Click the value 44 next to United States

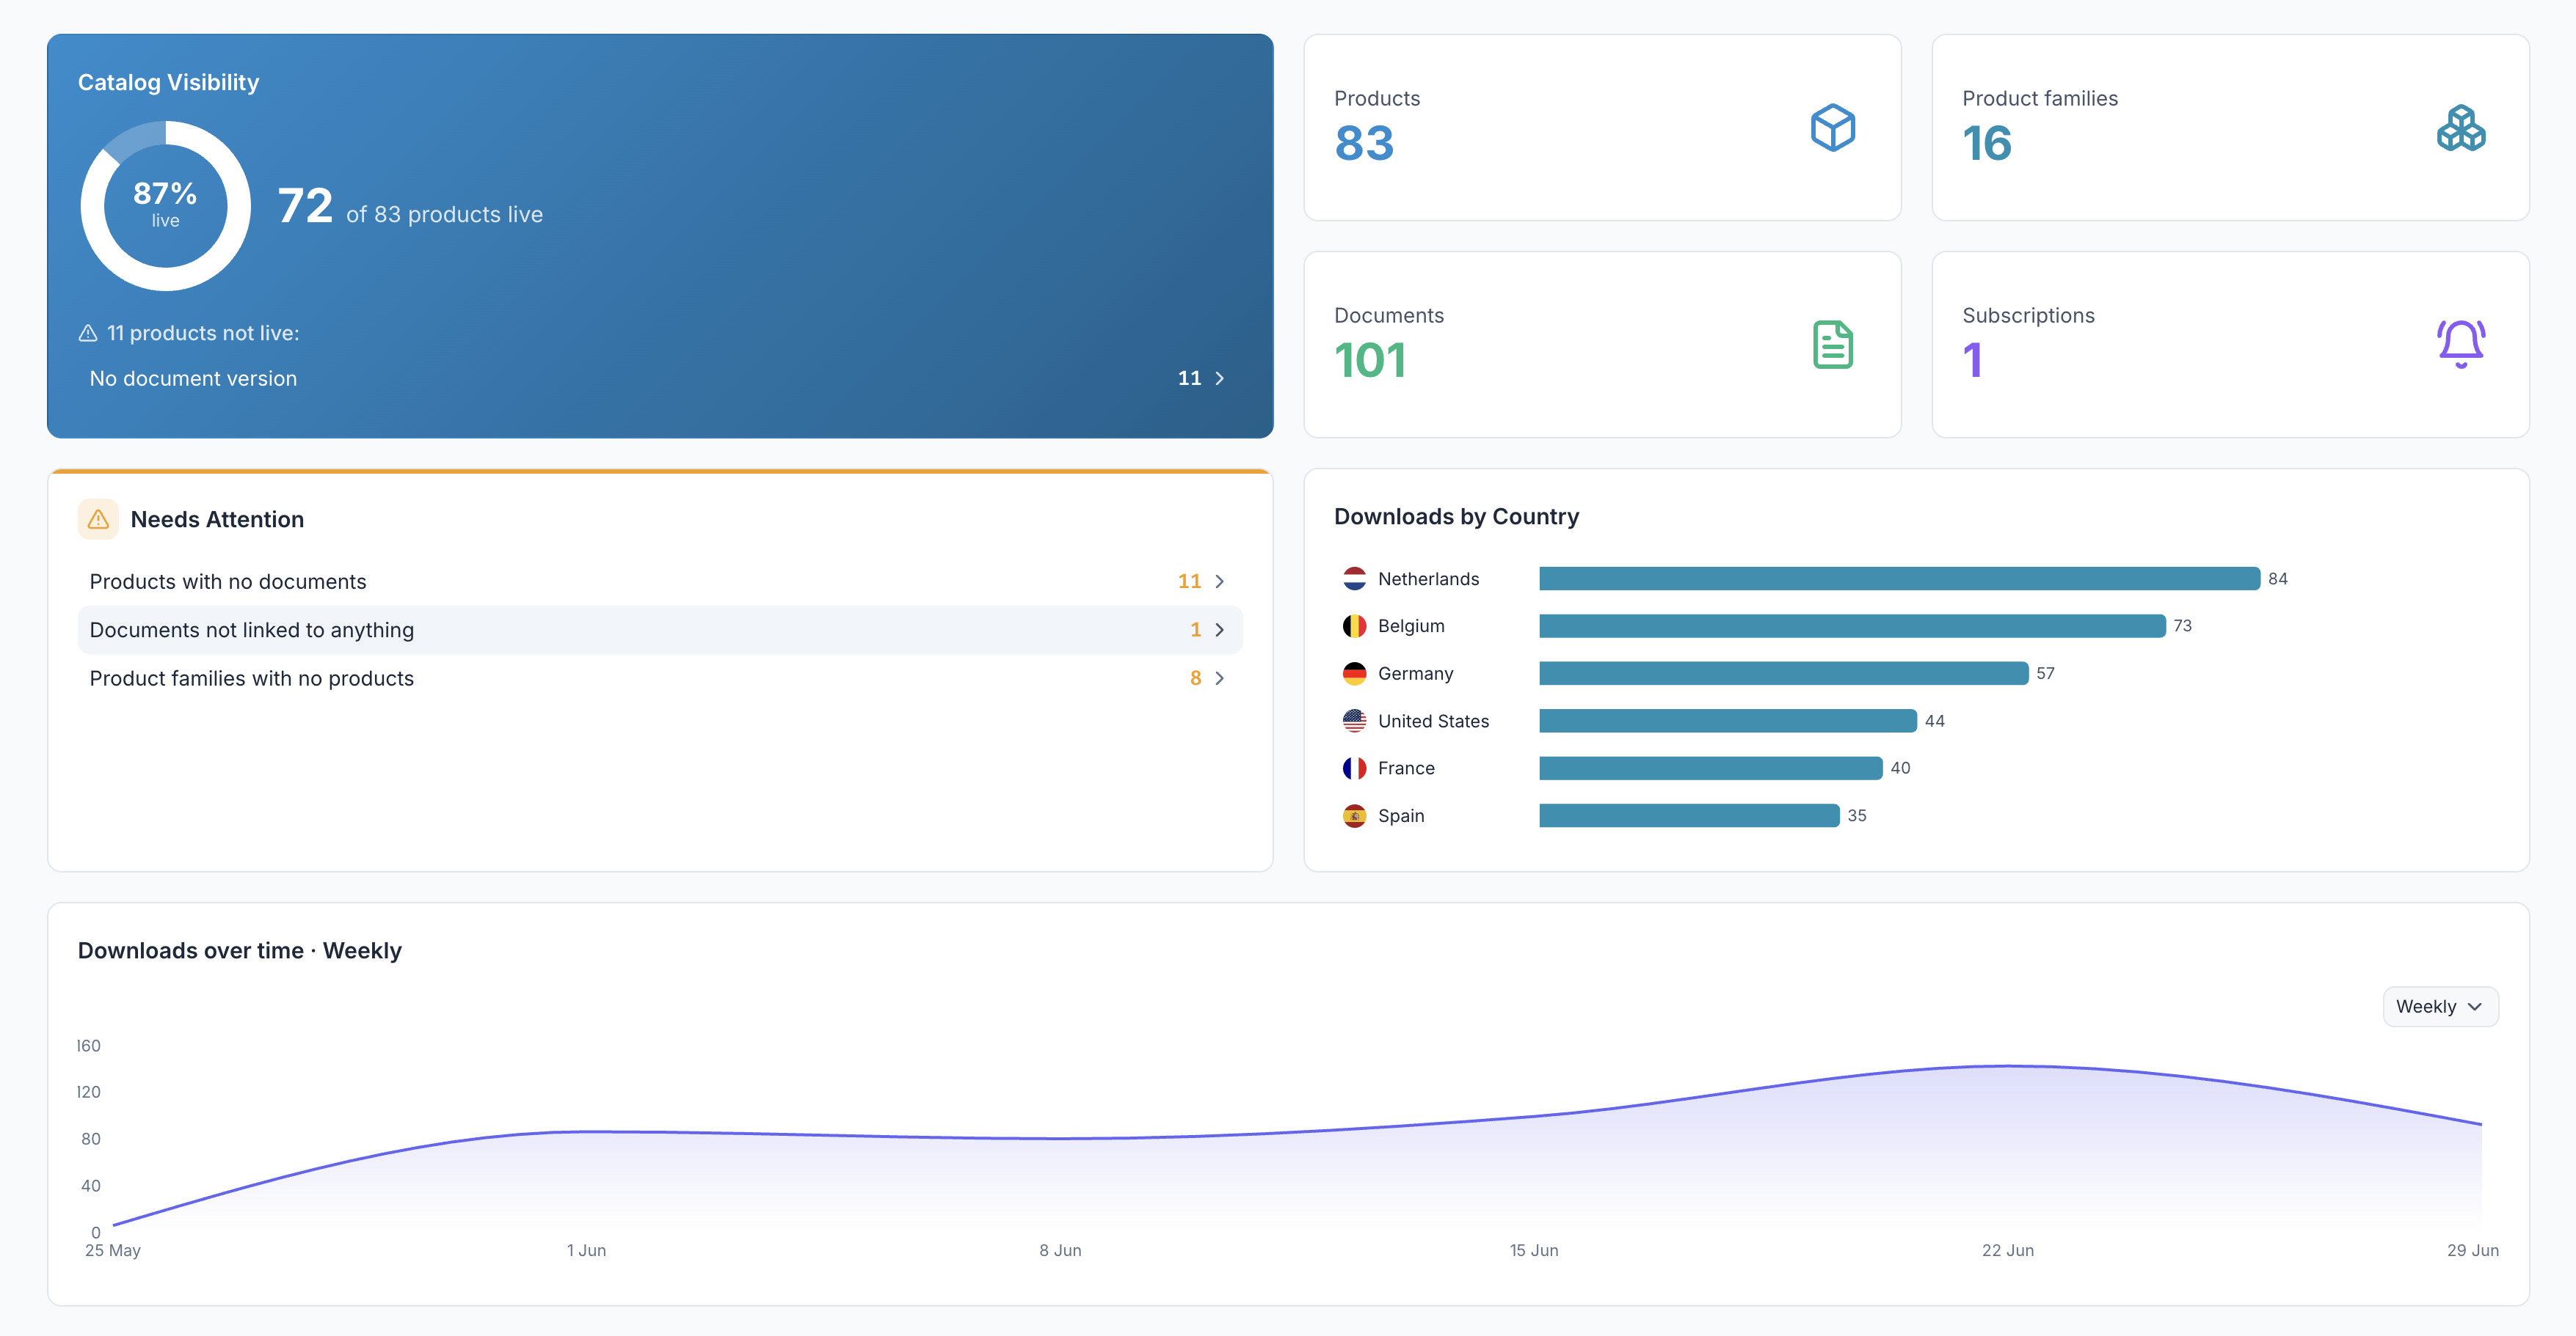coord(1934,721)
